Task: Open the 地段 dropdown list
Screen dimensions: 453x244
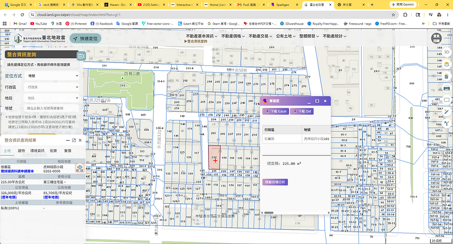Action: pyautogui.click(x=52, y=98)
